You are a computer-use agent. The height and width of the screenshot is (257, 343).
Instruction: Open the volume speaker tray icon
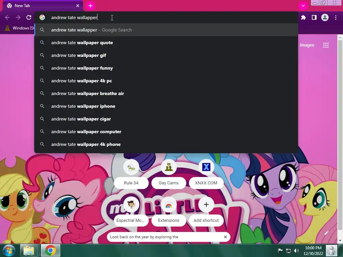coord(296,251)
